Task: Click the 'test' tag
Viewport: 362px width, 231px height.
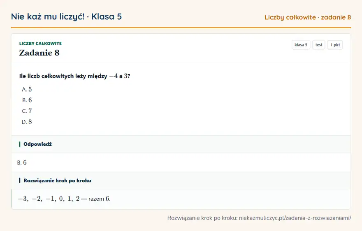Action: (318, 45)
